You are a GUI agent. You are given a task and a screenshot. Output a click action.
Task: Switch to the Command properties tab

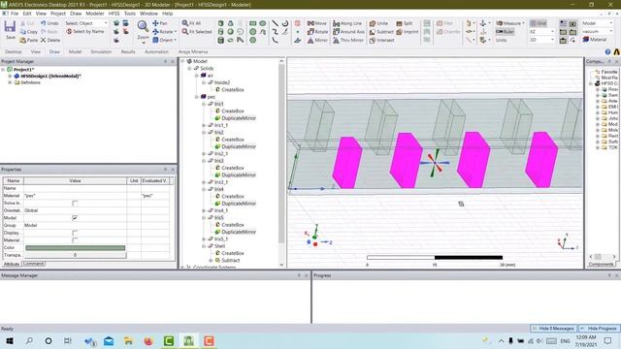[x=33, y=264]
